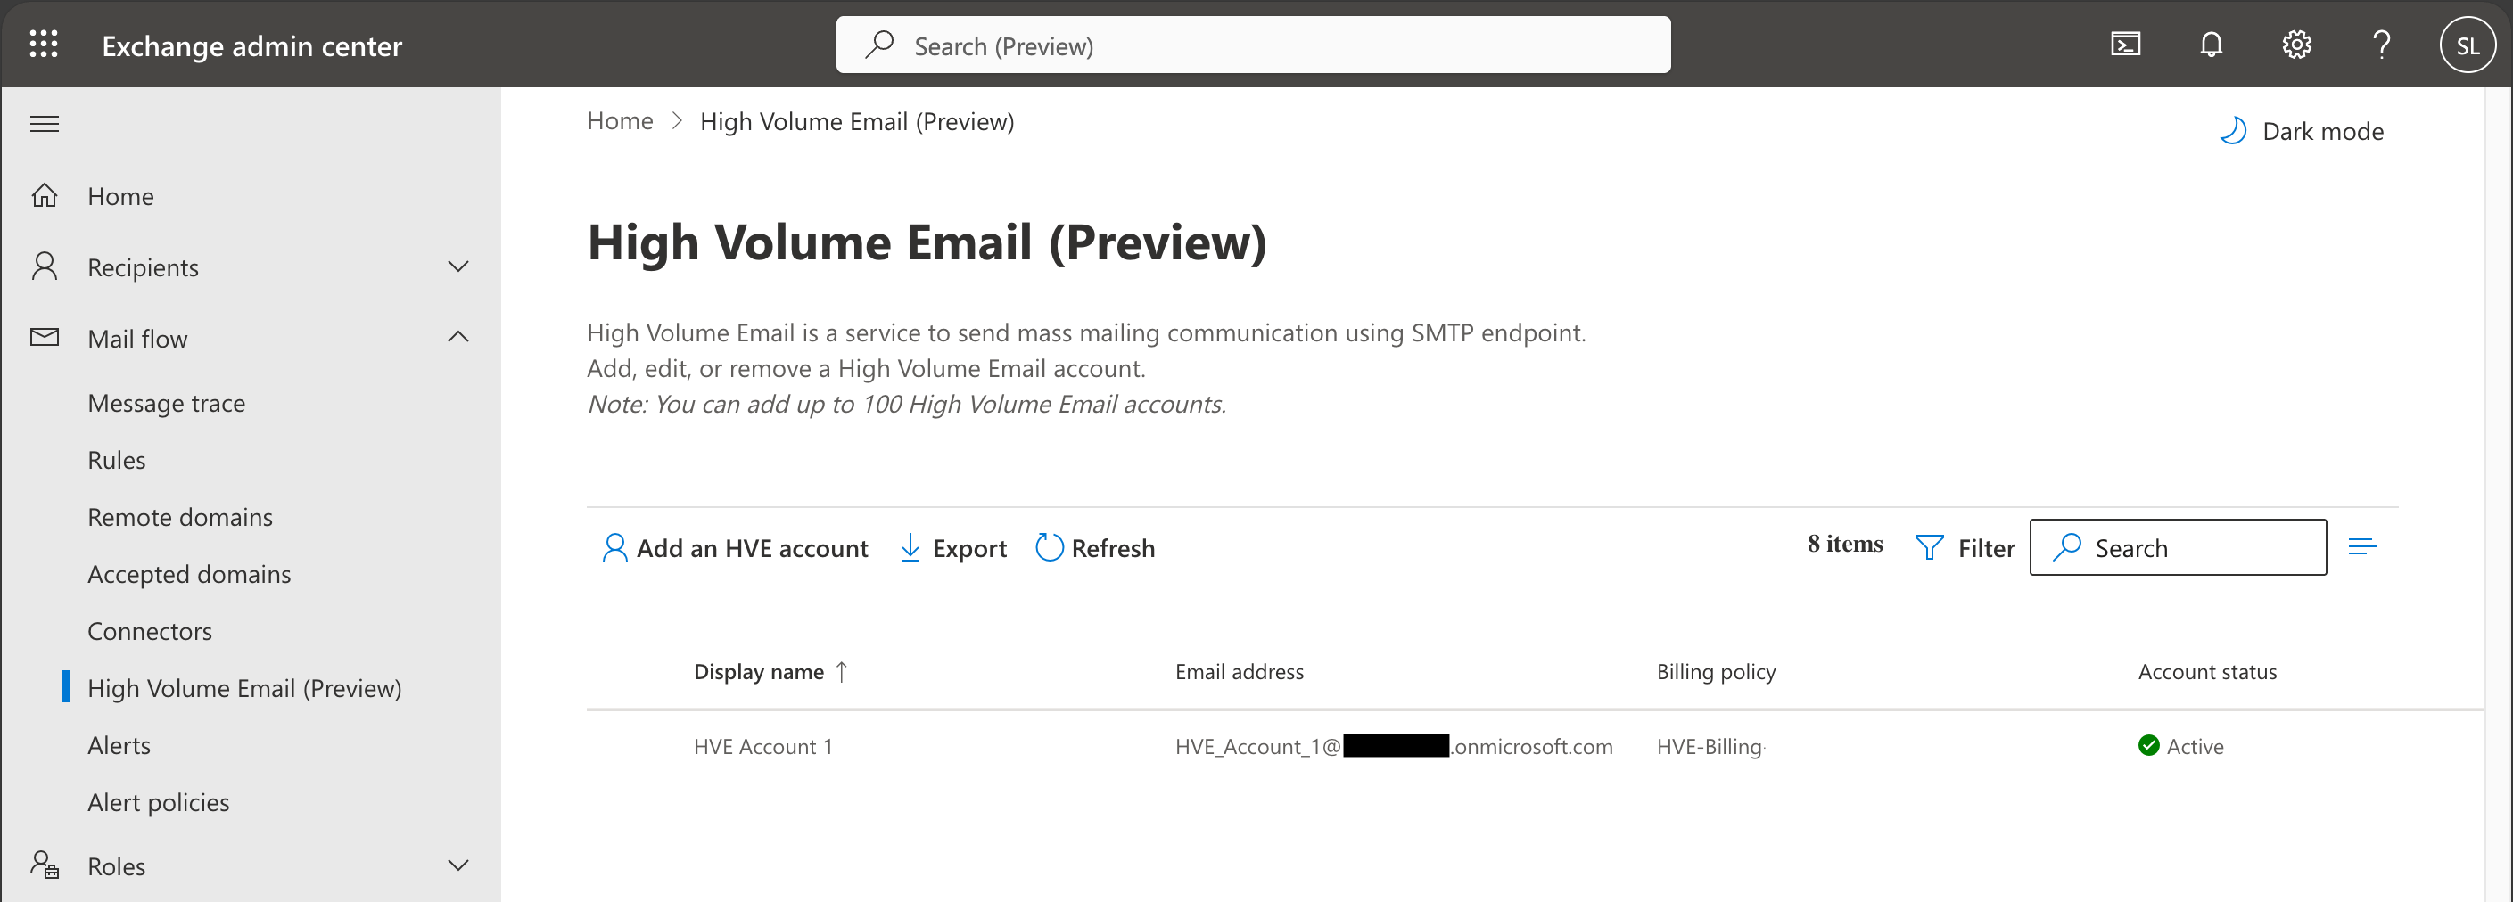
Task: Open the column options list icon
Action: (x=2361, y=547)
